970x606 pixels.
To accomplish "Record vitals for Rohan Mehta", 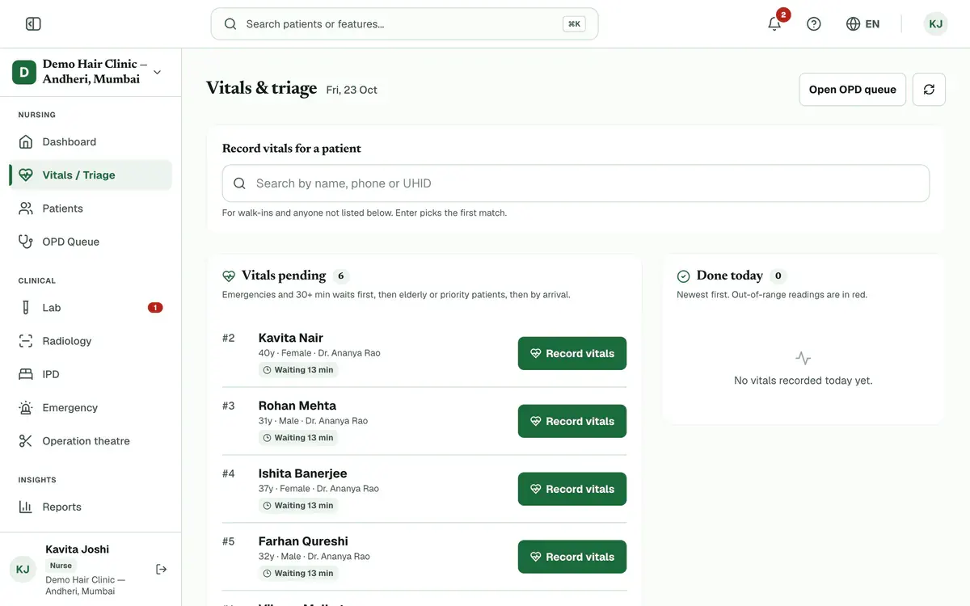I will pyautogui.click(x=572, y=422).
